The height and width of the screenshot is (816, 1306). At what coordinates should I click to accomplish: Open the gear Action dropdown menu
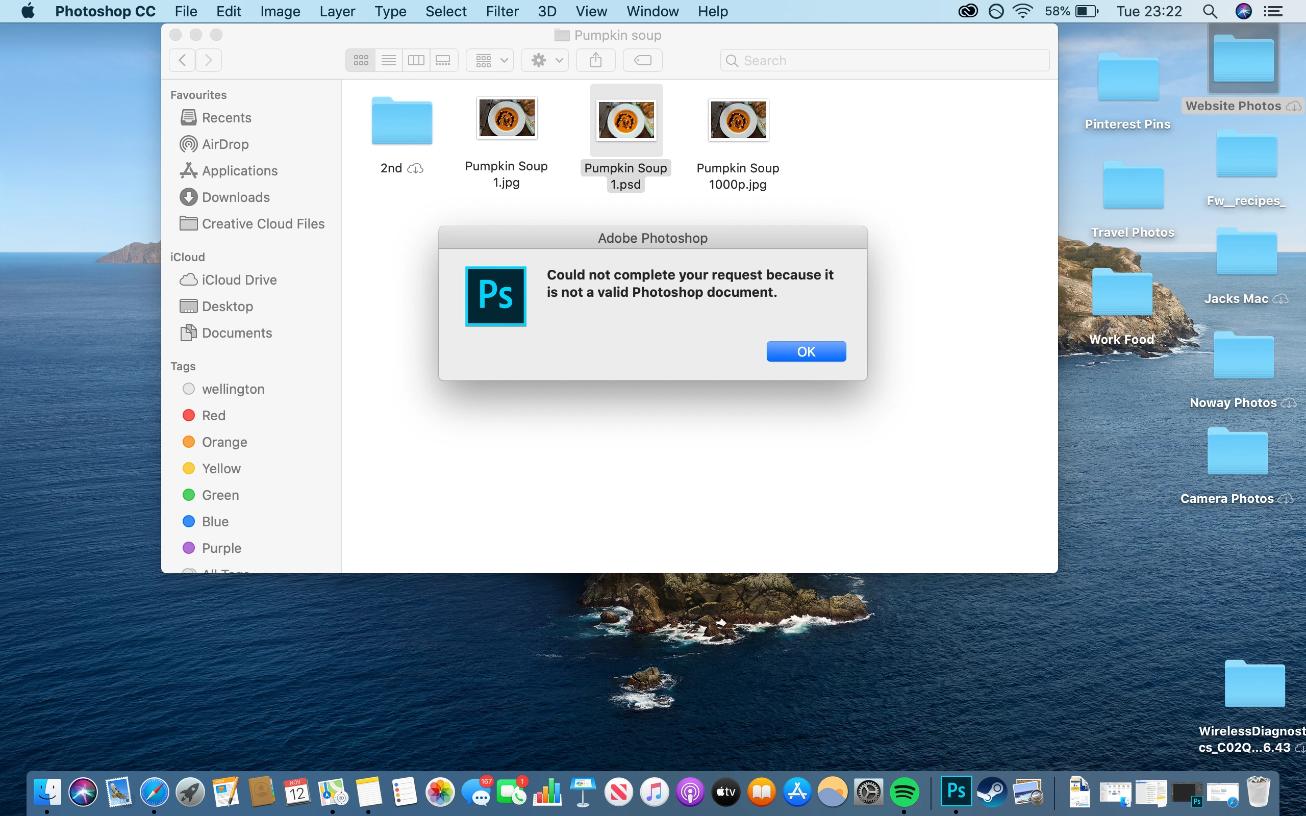[x=545, y=60]
